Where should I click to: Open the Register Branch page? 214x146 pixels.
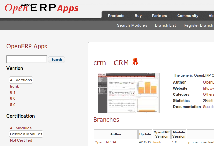tap(198, 25)
